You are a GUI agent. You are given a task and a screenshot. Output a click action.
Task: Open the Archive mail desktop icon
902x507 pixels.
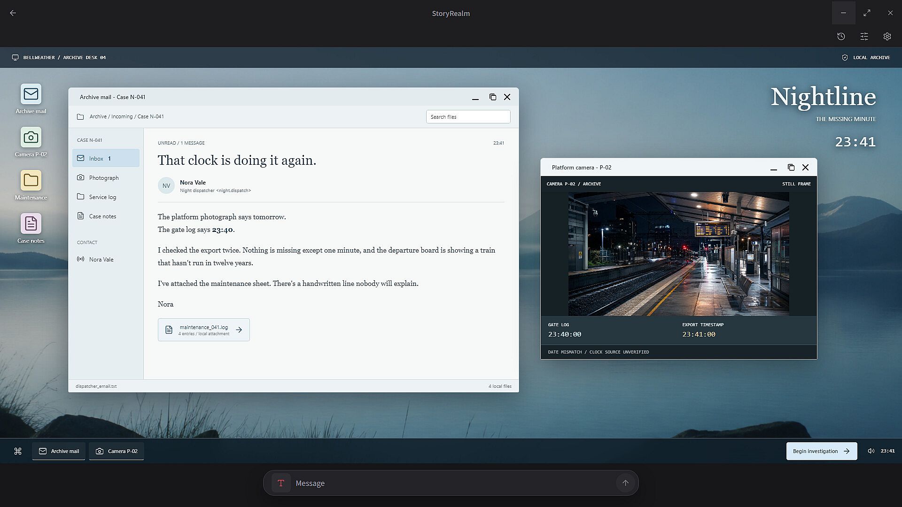pos(31,99)
